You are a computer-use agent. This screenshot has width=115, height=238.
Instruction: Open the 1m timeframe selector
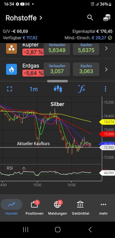pos(33,89)
